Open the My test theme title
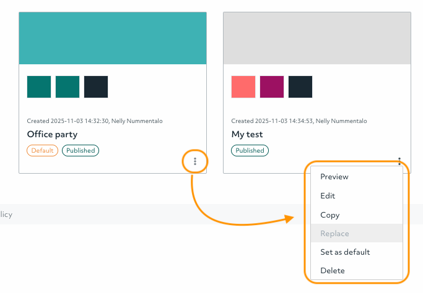The height and width of the screenshot is (293, 423). coord(247,134)
